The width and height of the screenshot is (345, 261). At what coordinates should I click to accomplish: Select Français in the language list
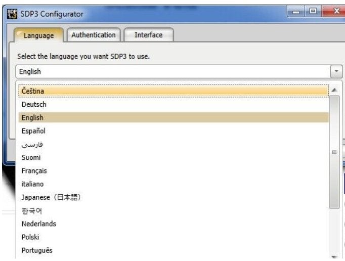point(174,171)
